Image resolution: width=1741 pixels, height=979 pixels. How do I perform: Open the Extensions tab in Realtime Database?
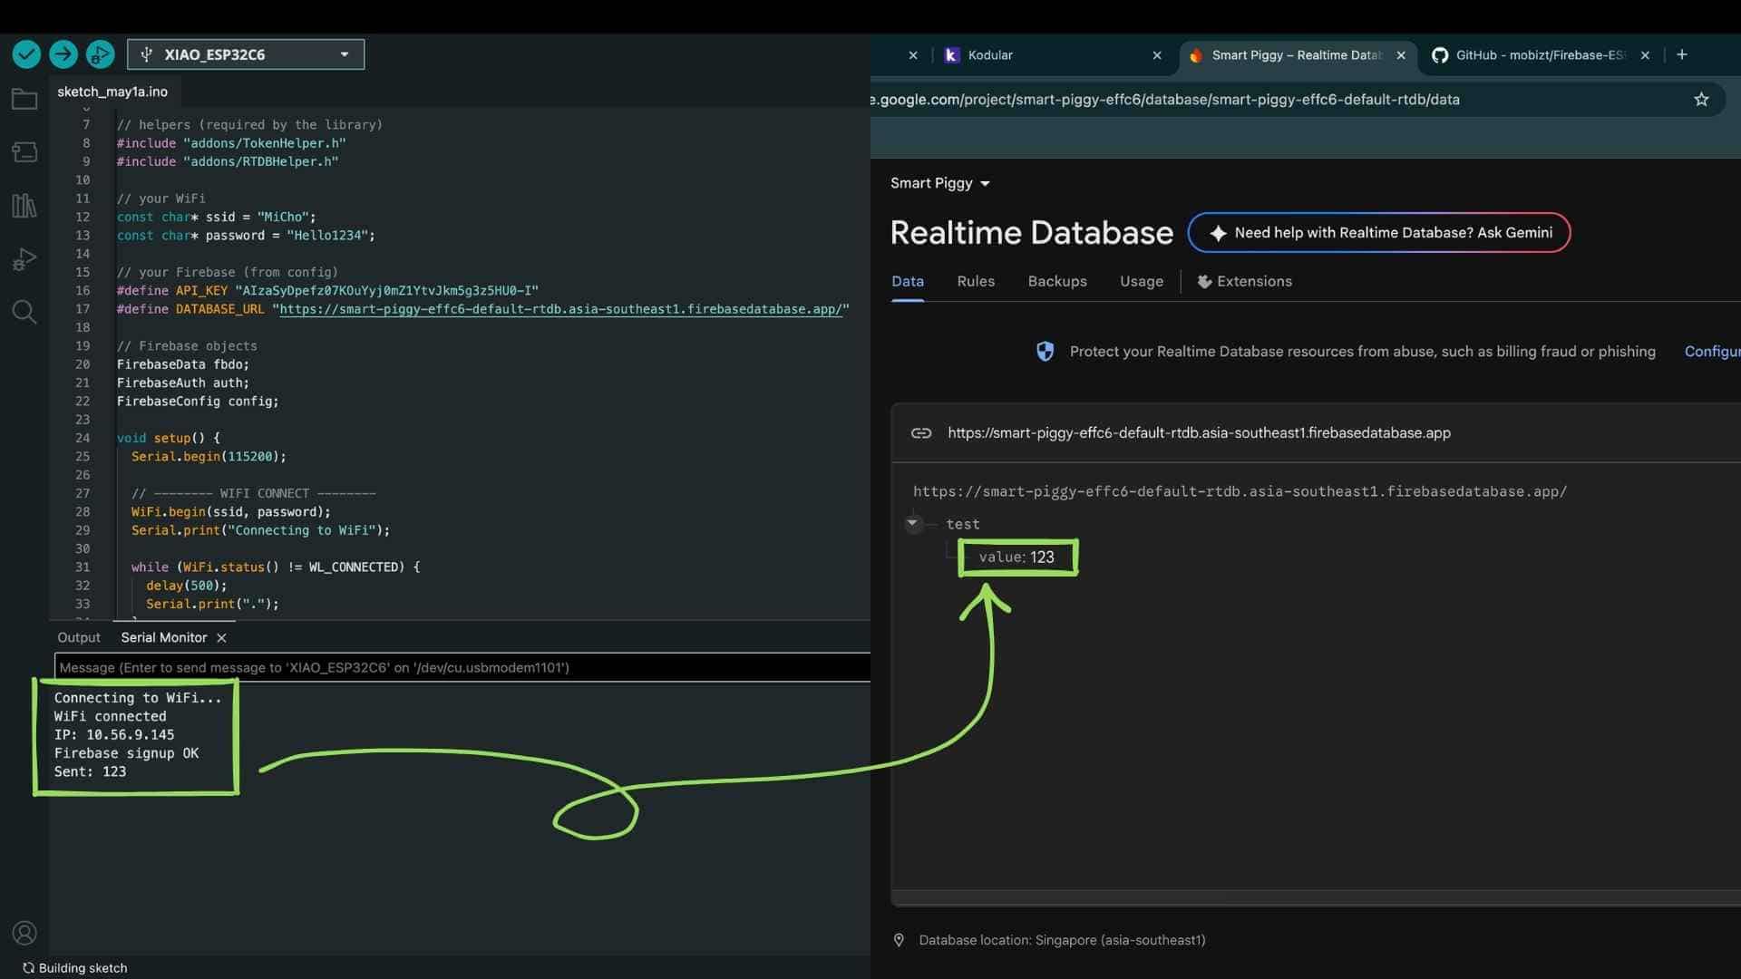pos(1244,281)
